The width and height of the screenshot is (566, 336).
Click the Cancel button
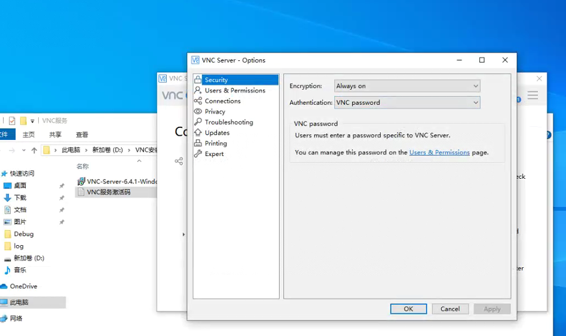click(450, 309)
